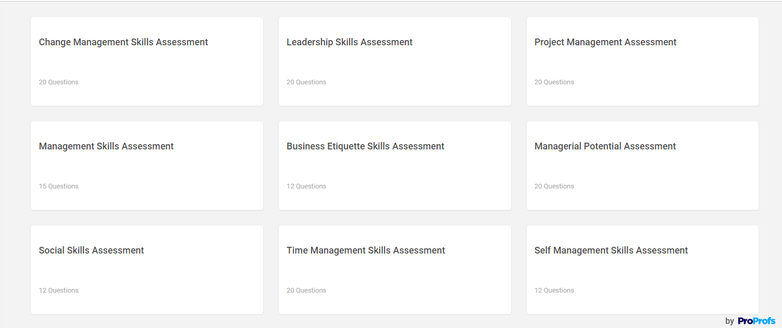Open the Business Etiquette Skills Assessment title
The image size is (782, 328).
(x=365, y=146)
